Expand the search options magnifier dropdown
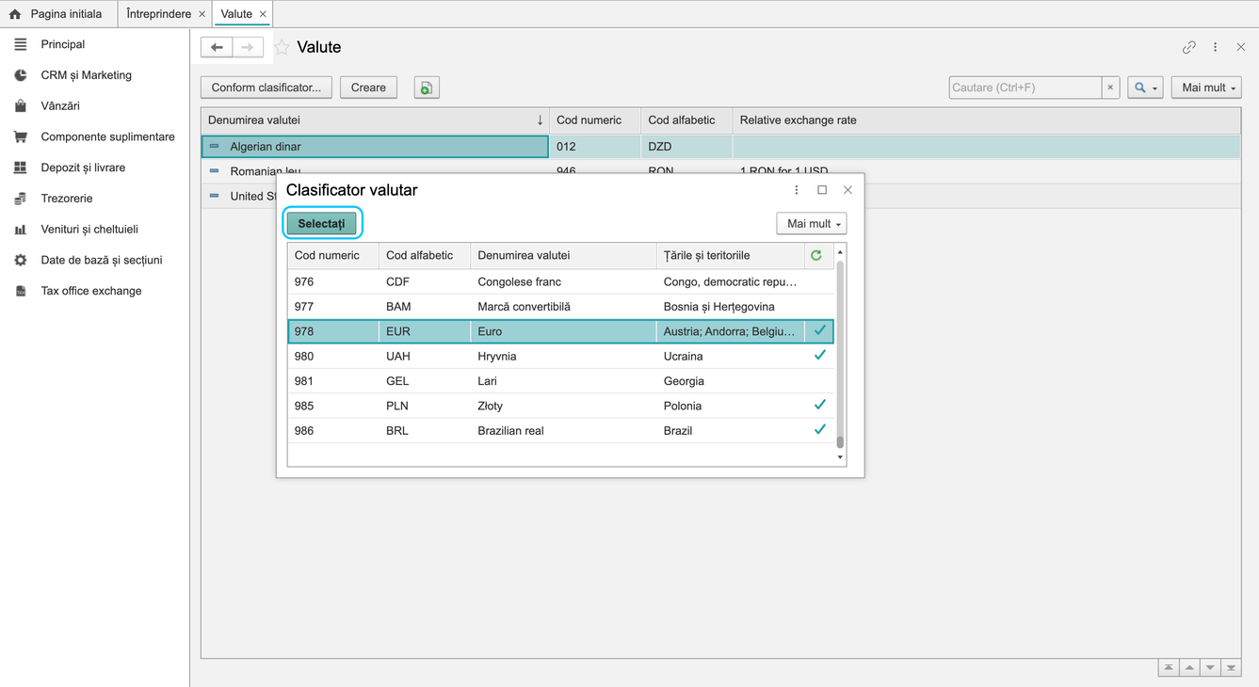Screen dimensions: 1259x687 click(x=1145, y=88)
